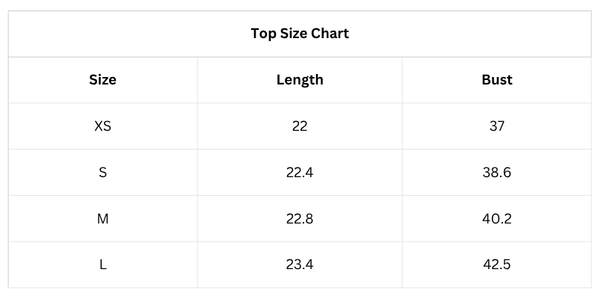
Task: Select the Size column header
Action: [103, 80]
